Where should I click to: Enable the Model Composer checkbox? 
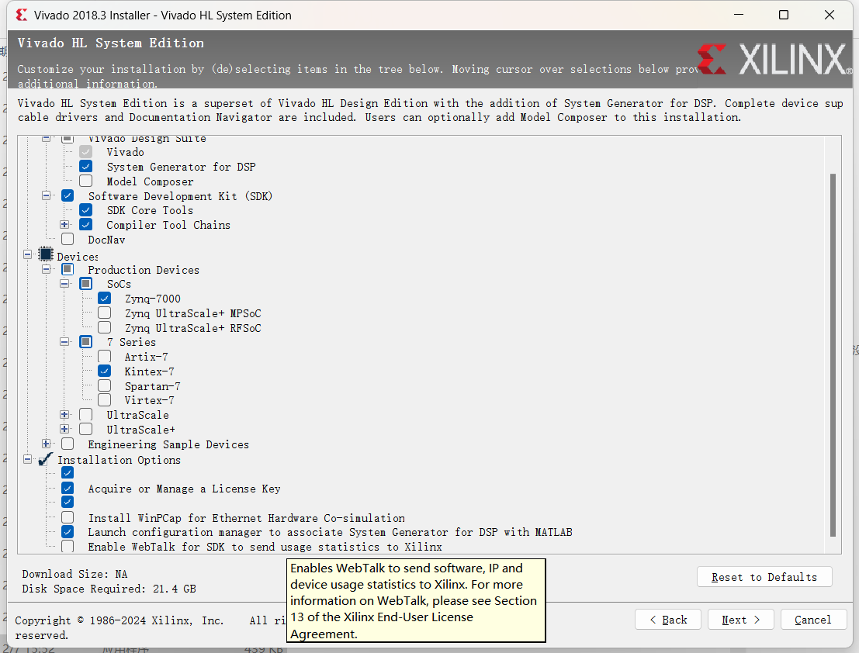[x=86, y=181]
